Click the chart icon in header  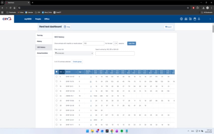click(x=186, y=19)
